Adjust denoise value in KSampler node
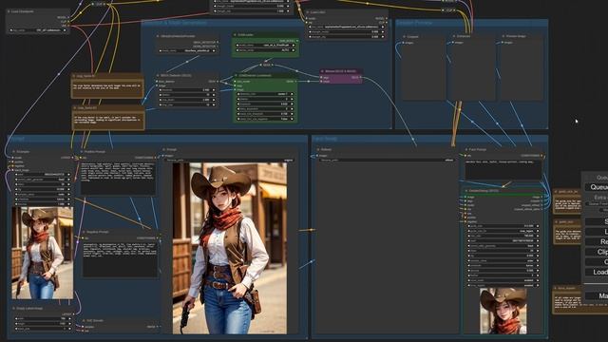Screen dimensions: 608x342 click(x=43, y=204)
